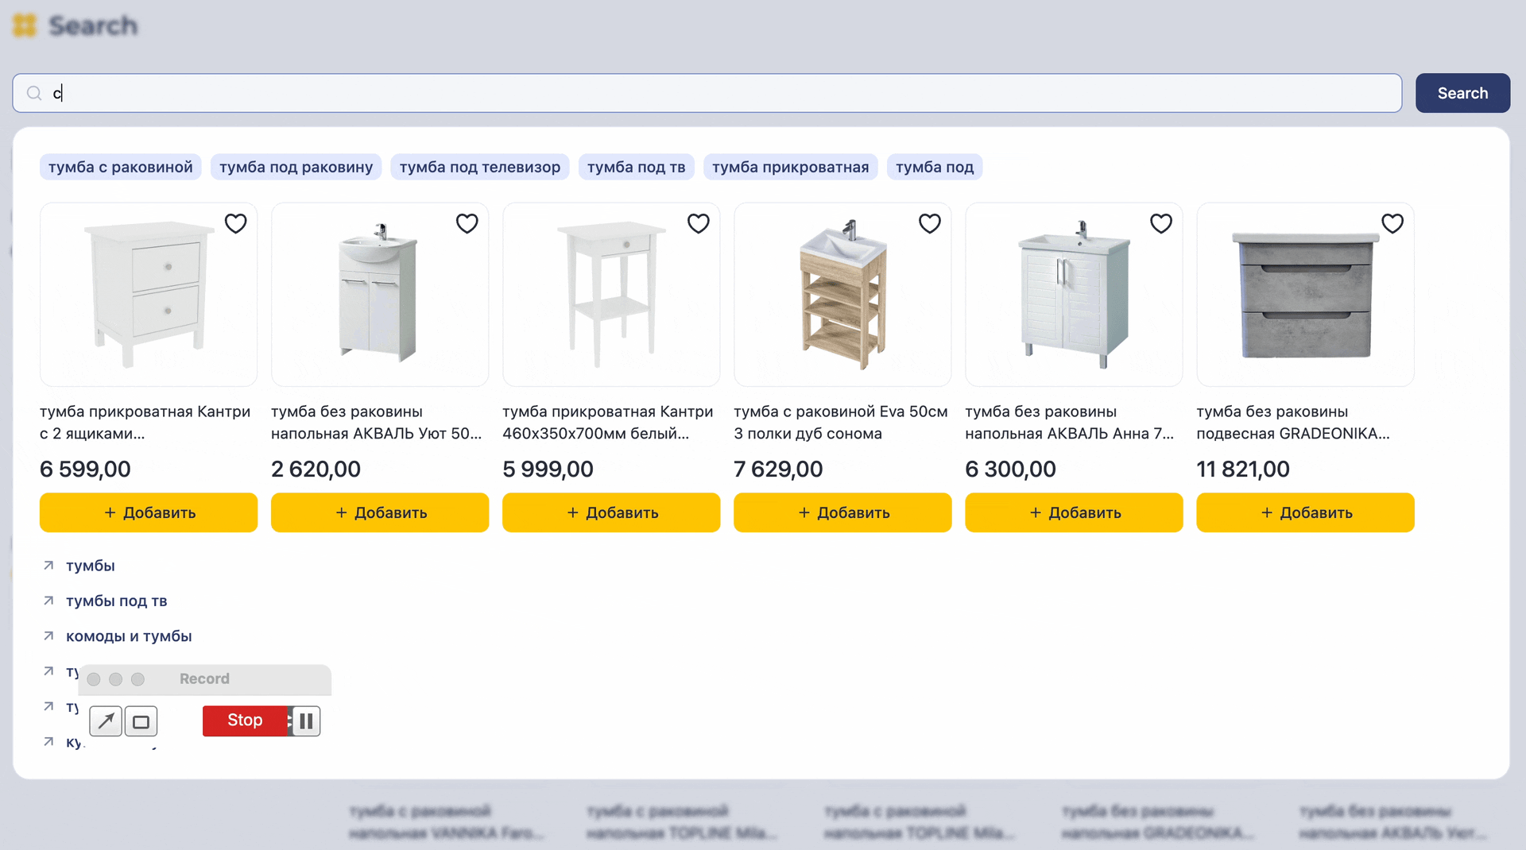Screen dimensions: 1526x850
Task: Click the magnifier icon in search field
Action: 34,94
